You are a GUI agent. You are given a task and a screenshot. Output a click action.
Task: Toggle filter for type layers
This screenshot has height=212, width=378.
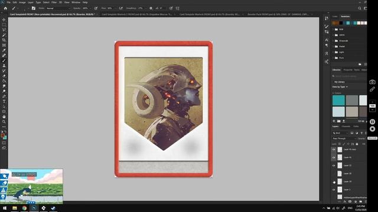361,133
